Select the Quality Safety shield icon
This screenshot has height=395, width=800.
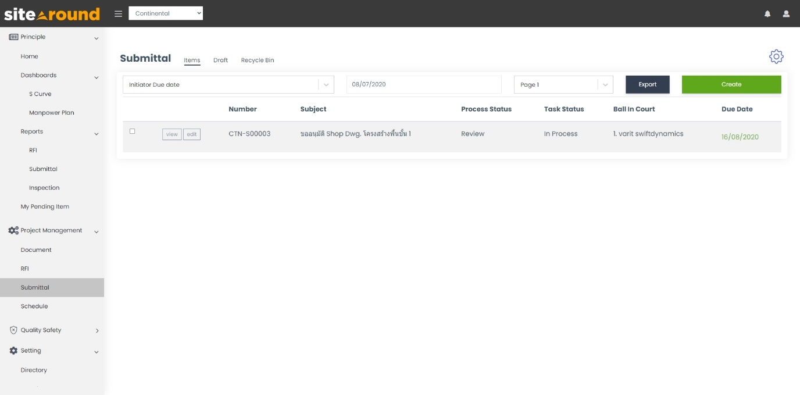pos(12,330)
